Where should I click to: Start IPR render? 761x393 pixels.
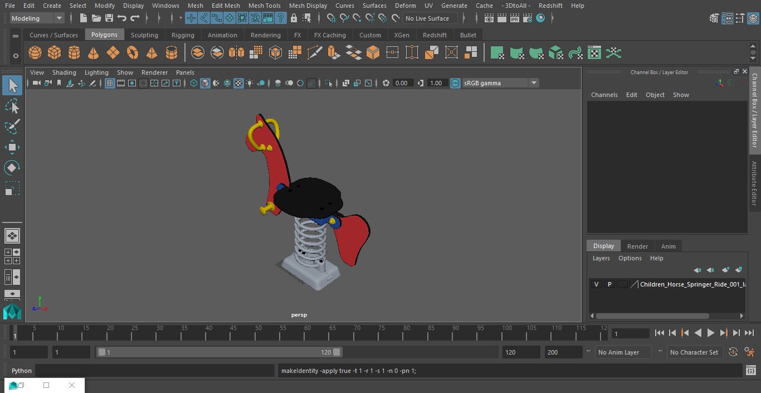pyautogui.click(x=515, y=18)
